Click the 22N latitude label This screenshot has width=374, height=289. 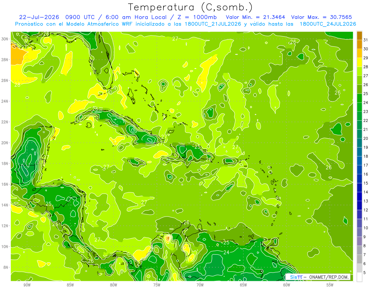pyautogui.click(x=5, y=122)
